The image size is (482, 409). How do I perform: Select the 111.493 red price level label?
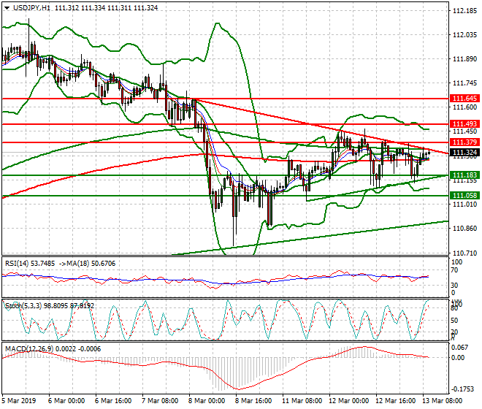[464, 124]
